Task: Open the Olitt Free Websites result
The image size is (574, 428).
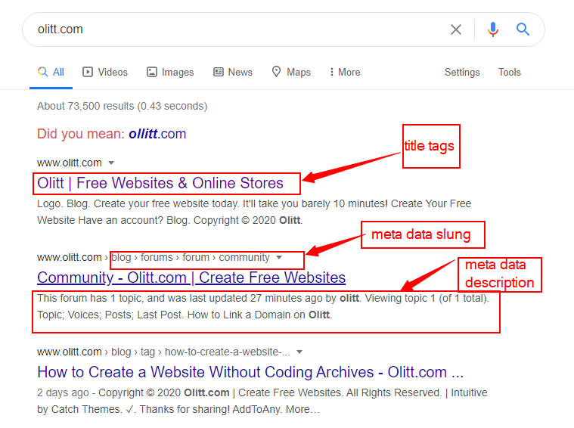Action: tap(160, 183)
